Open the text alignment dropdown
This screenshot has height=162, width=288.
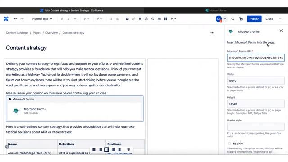86,19
